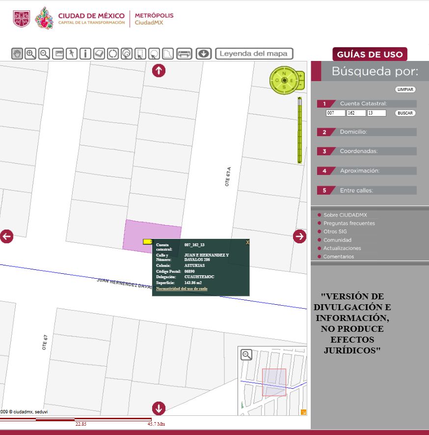Click the print map icon
Viewport: 429px width, 435px height.
point(184,54)
